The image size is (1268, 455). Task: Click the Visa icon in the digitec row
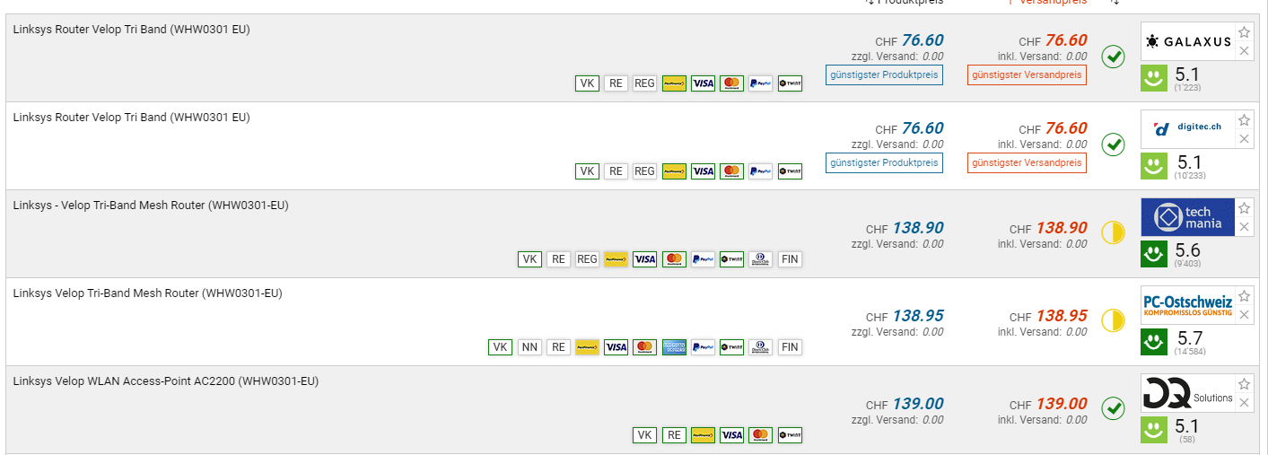pyautogui.click(x=703, y=171)
